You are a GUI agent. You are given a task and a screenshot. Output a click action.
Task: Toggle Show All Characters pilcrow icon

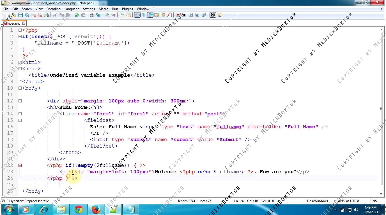tap(143, 15)
